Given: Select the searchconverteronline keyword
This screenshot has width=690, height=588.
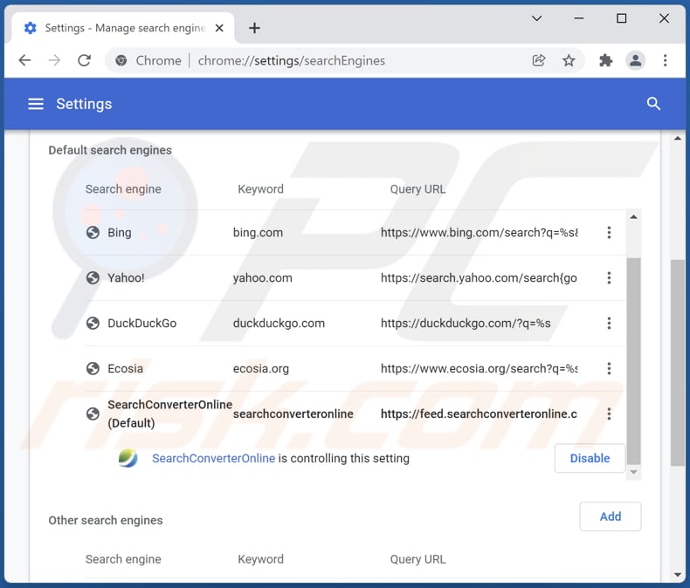Looking at the screenshot, I should [293, 414].
